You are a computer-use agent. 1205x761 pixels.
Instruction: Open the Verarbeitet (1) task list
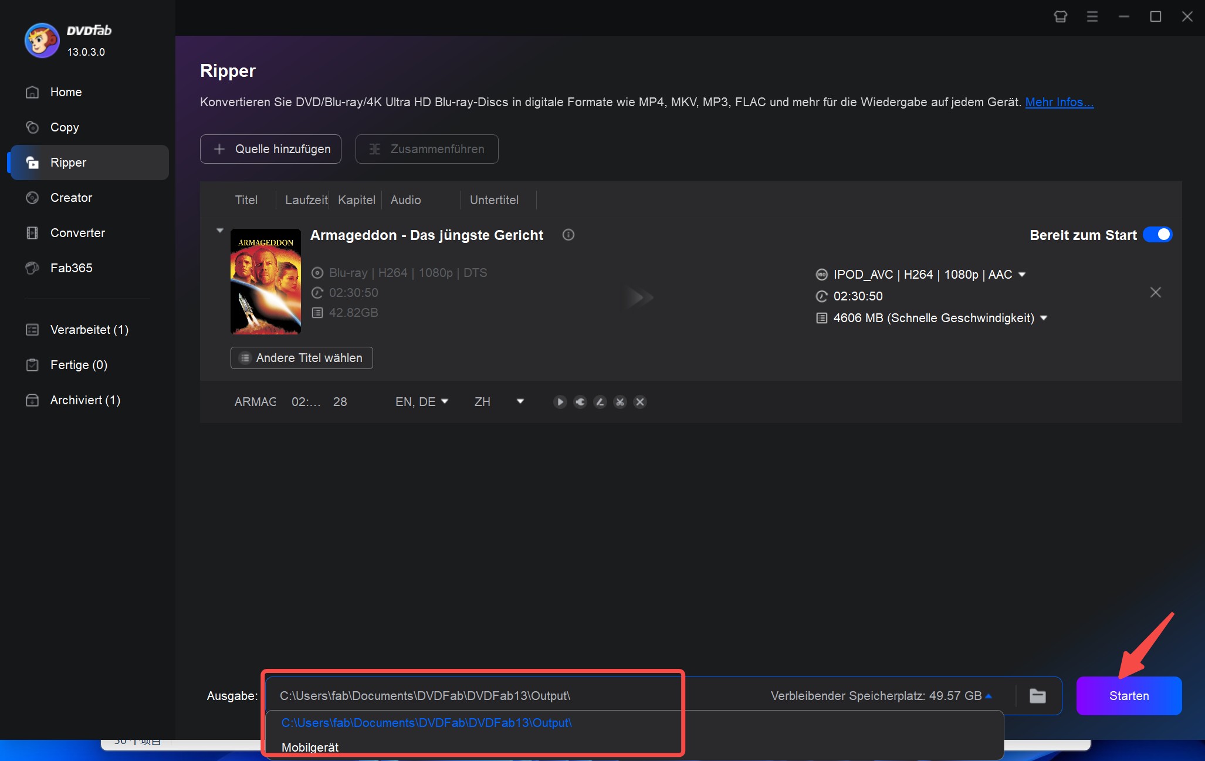(x=88, y=330)
